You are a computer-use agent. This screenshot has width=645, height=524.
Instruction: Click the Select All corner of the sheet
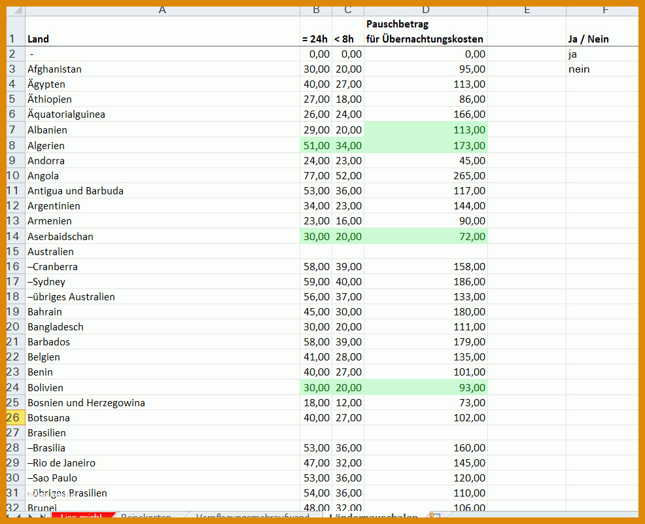coord(16,10)
